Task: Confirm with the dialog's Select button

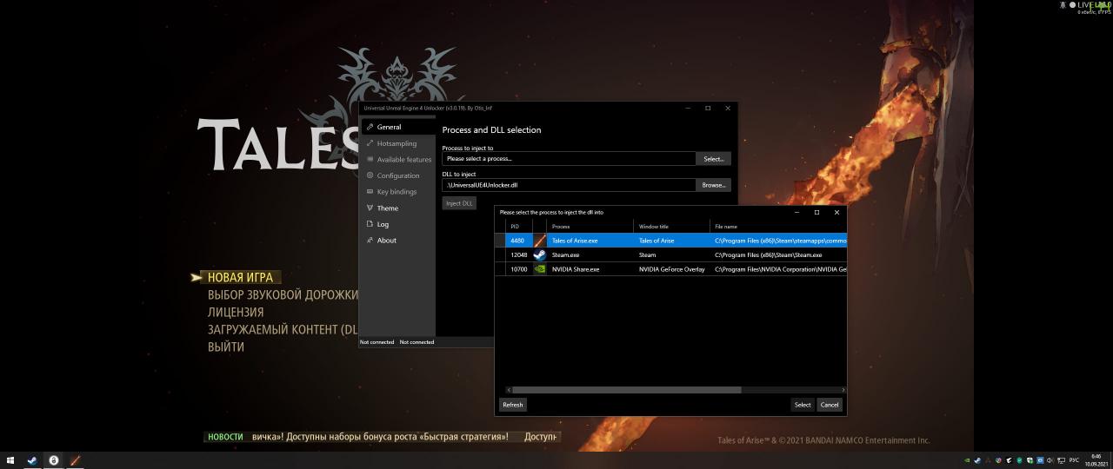Action: pyautogui.click(x=802, y=405)
